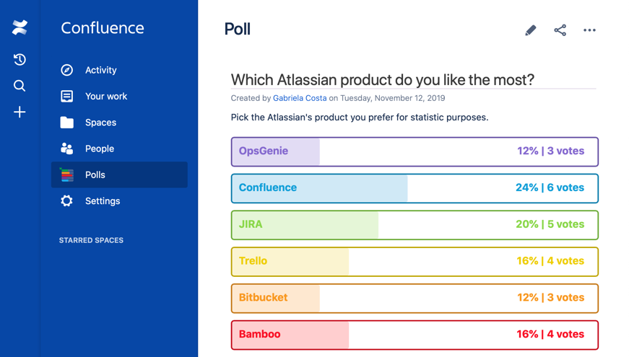Click the Settings gear icon
This screenshot has height=357, width=629.
67,201
